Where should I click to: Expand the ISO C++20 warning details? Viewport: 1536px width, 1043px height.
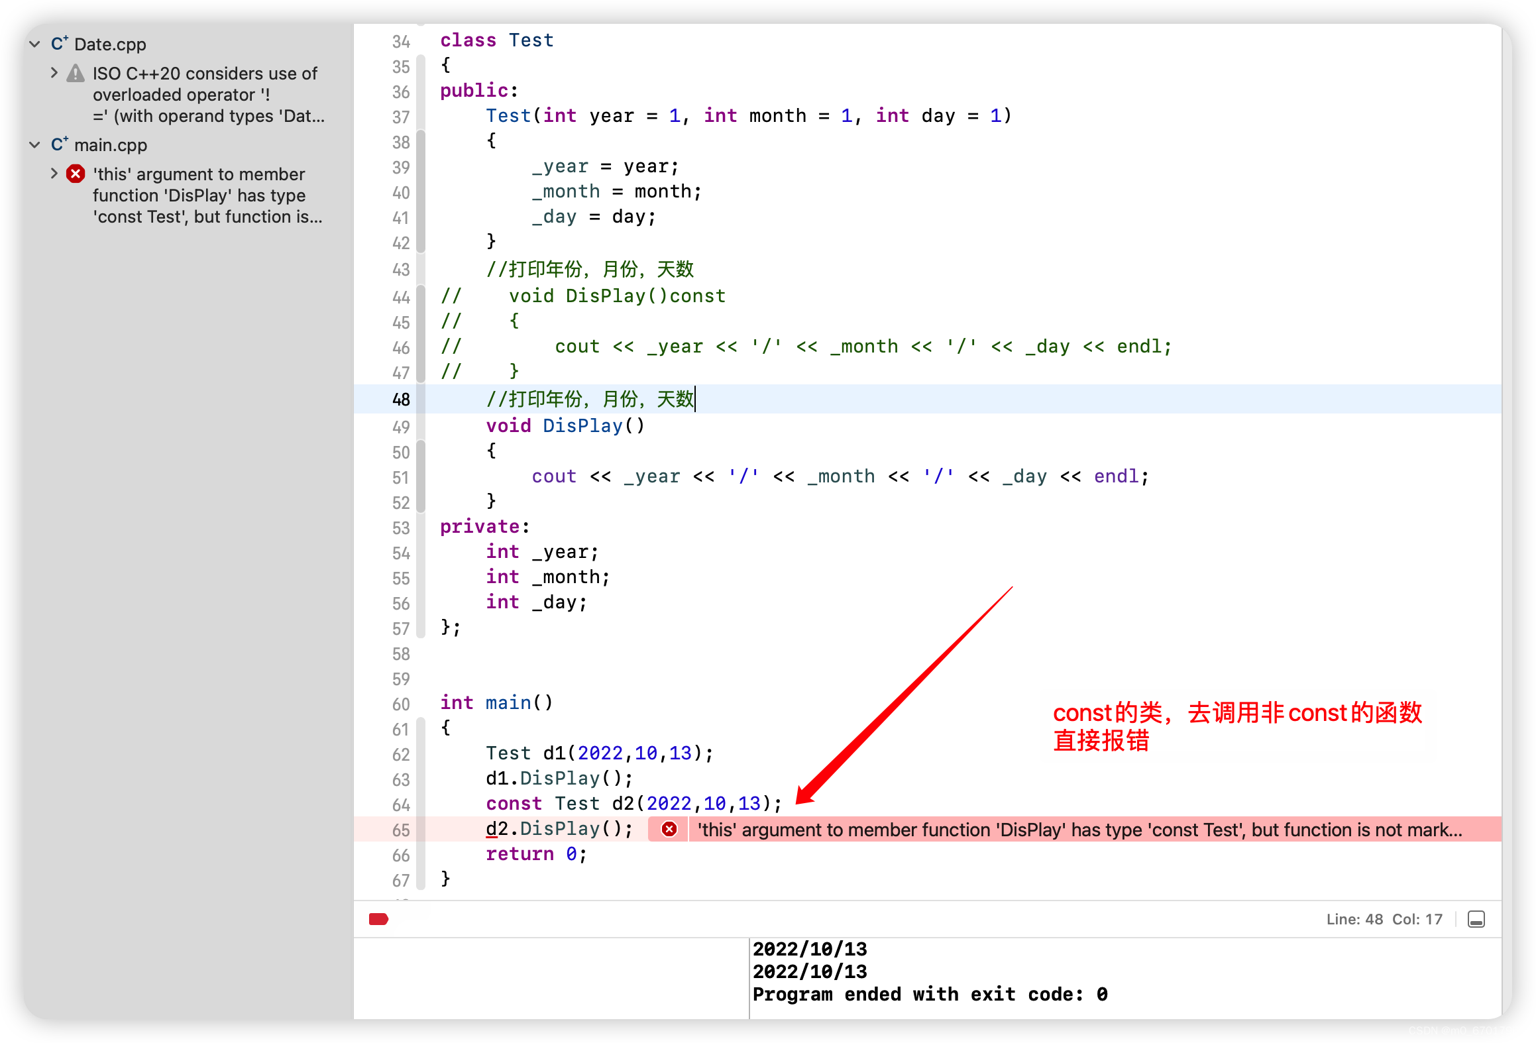pyautogui.click(x=54, y=73)
